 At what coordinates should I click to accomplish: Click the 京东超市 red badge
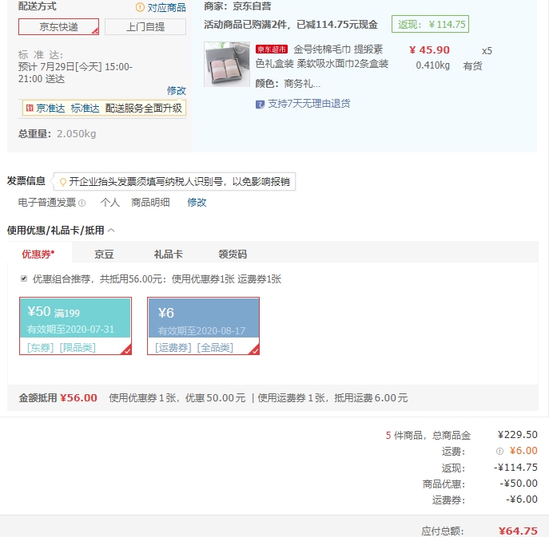(272, 49)
